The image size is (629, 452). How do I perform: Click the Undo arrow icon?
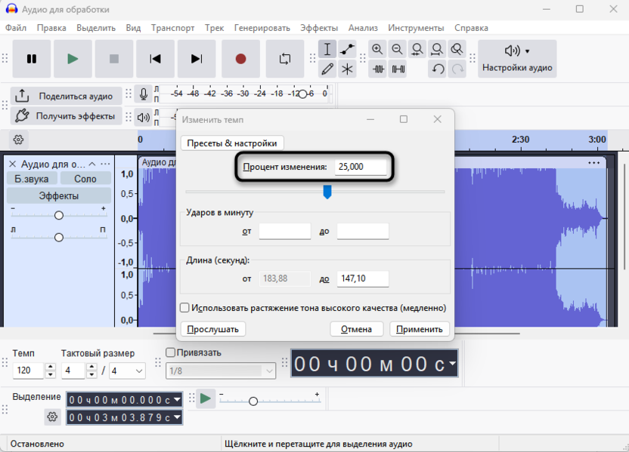pyautogui.click(x=438, y=69)
